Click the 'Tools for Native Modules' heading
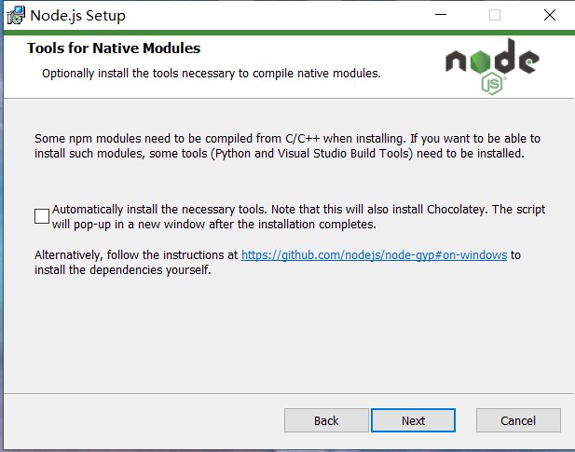The width and height of the screenshot is (575, 452). [x=114, y=48]
